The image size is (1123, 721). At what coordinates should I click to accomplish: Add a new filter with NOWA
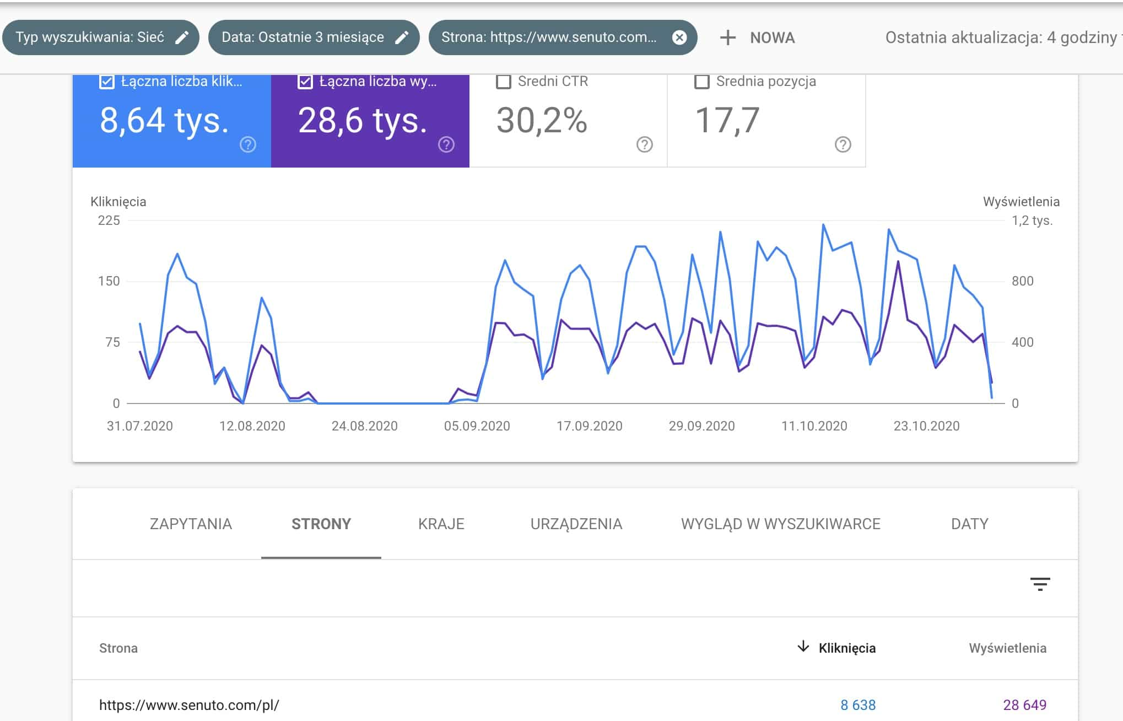tap(758, 37)
